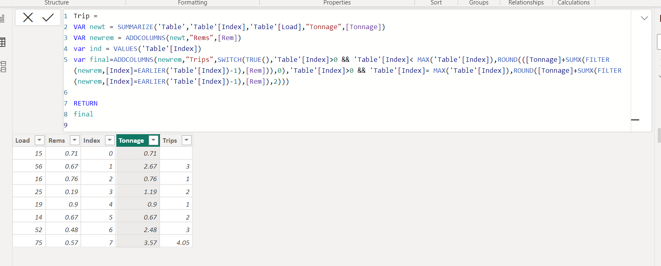Image resolution: width=661 pixels, height=266 pixels.
Task: Select the Tonnage column header
Action: click(x=131, y=140)
